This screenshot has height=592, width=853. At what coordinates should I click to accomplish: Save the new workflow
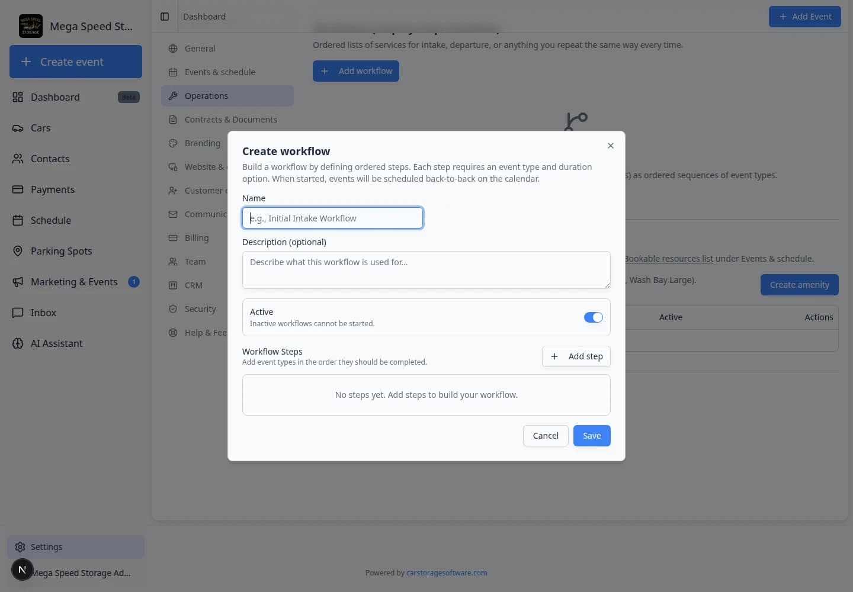[x=592, y=436]
